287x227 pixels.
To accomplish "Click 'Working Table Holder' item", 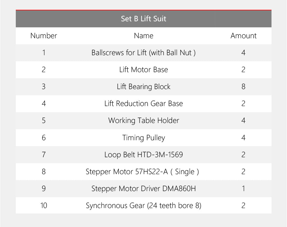I will pos(143,121).
